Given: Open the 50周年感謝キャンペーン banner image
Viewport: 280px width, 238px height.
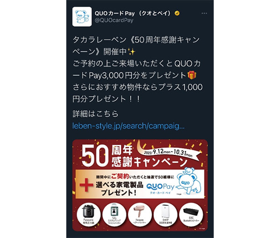Looking at the screenshot, I should 140,185.
